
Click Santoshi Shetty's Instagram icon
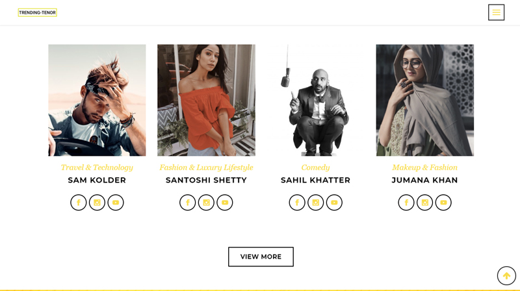(x=206, y=203)
